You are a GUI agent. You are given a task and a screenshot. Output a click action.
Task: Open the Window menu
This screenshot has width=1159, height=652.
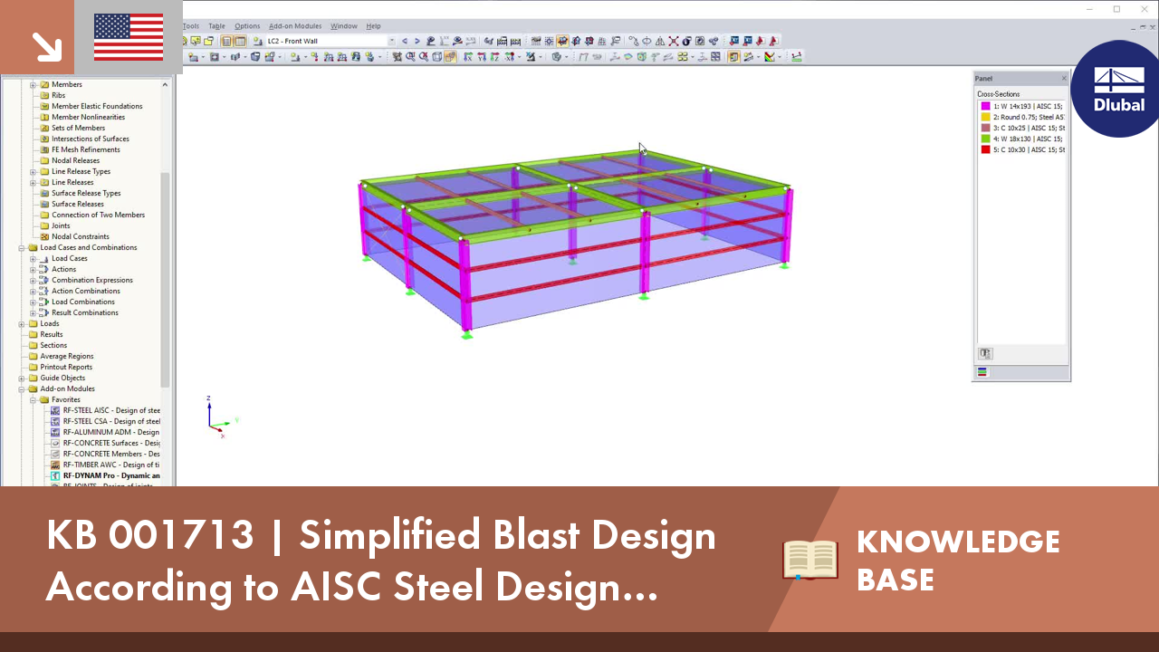(344, 26)
